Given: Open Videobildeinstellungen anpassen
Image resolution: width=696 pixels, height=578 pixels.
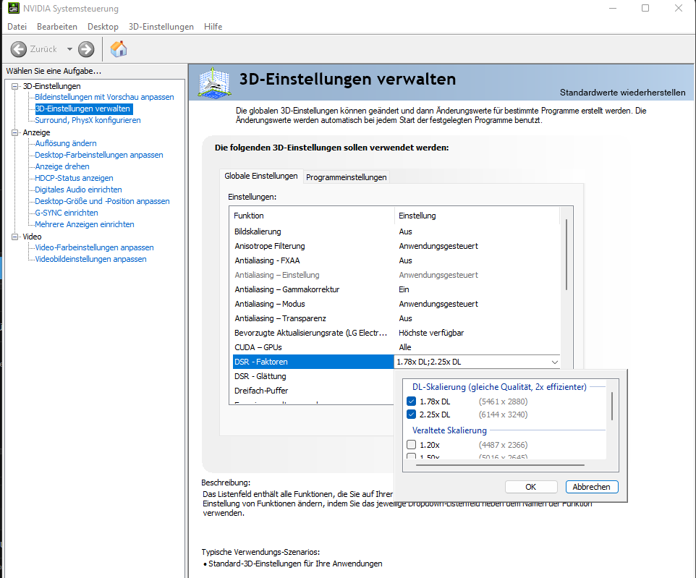Looking at the screenshot, I should (x=90, y=259).
